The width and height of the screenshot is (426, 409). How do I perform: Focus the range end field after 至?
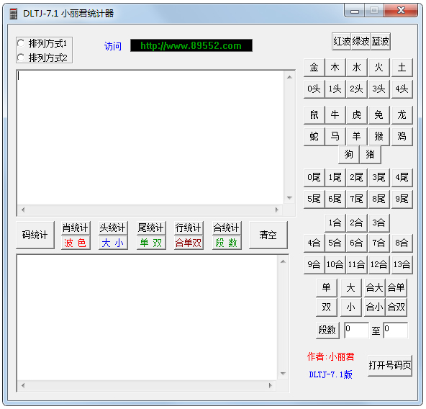pyautogui.click(x=396, y=330)
